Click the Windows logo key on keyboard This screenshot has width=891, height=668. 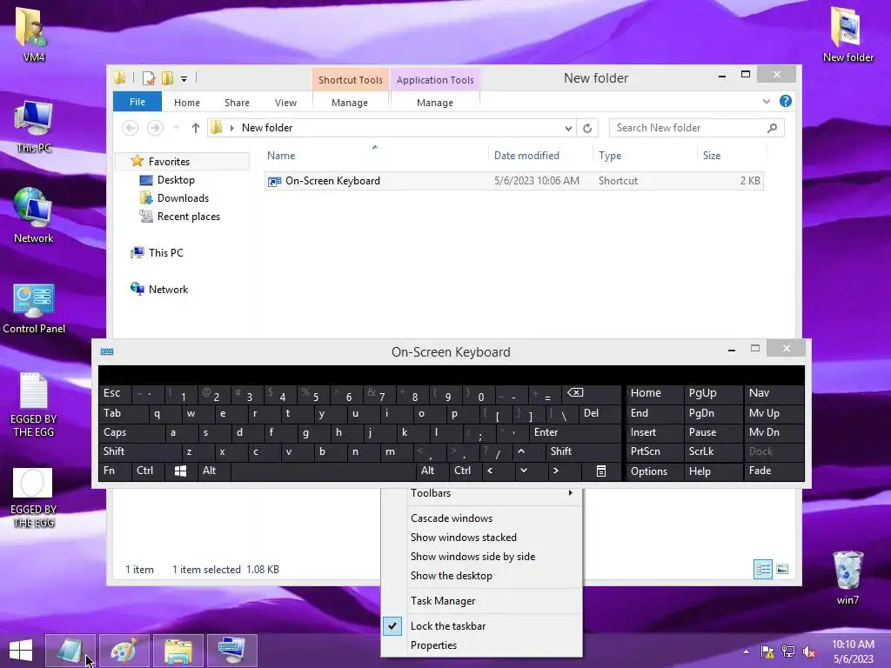(181, 471)
